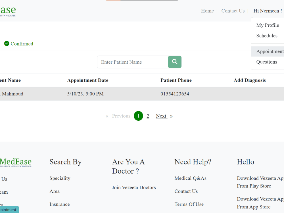
Task: Click the Mahmoud patient name cell
Action: [x=12, y=94]
